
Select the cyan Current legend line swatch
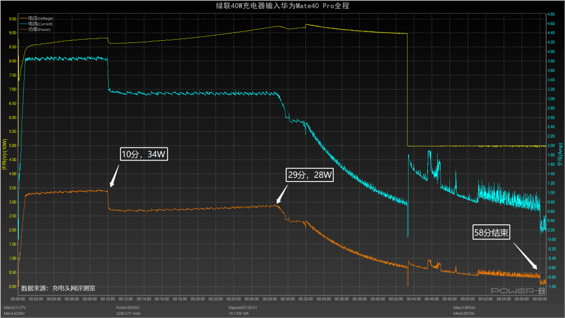[24, 24]
